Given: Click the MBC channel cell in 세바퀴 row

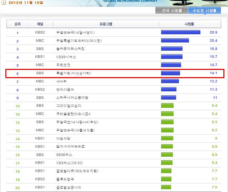Looking at the screenshot, I should 40,81.
